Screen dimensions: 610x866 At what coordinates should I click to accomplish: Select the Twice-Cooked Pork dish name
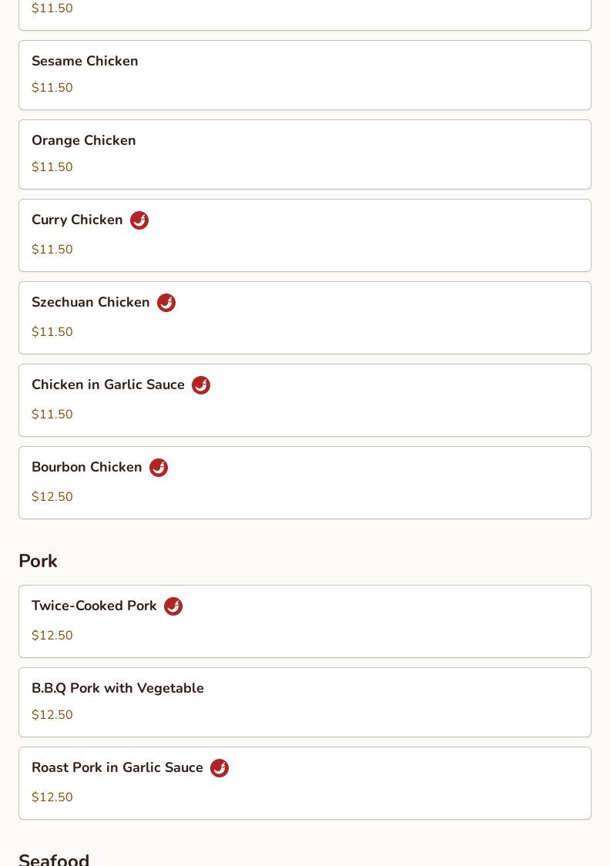(94, 606)
